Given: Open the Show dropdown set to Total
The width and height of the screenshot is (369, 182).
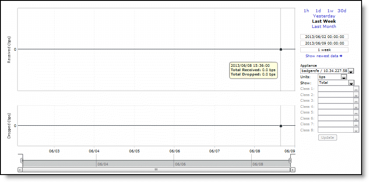Looking at the screenshot, I should [x=351, y=83].
